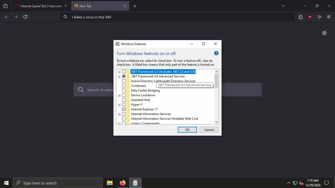Open the Windows Start menu
This screenshot has height=188, width=335.
pos(6,183)
